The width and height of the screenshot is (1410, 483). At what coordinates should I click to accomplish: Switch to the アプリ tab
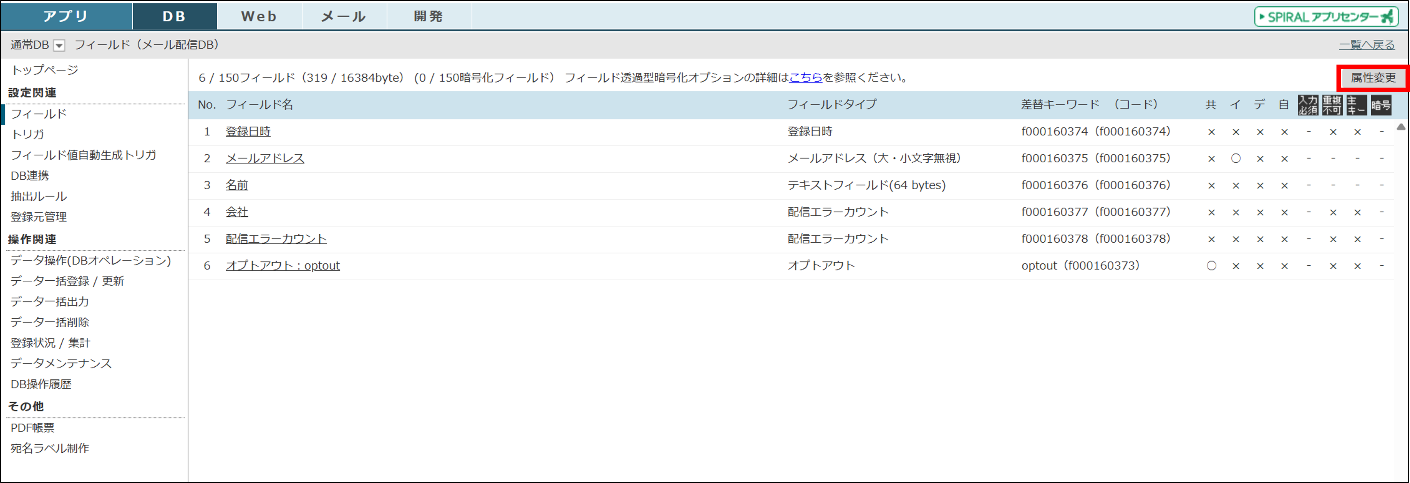tap(66, 16)
